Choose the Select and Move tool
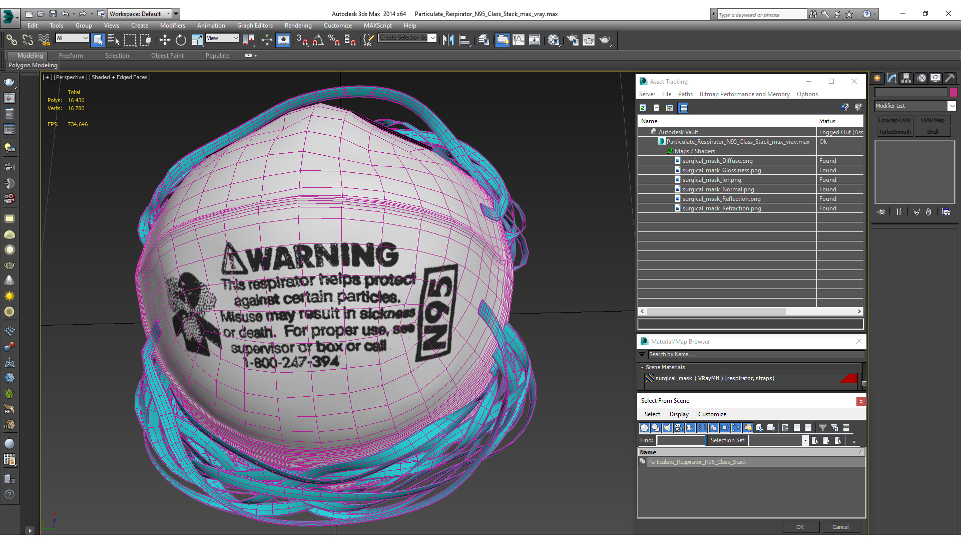961x541 pixels. coord(165,40)
